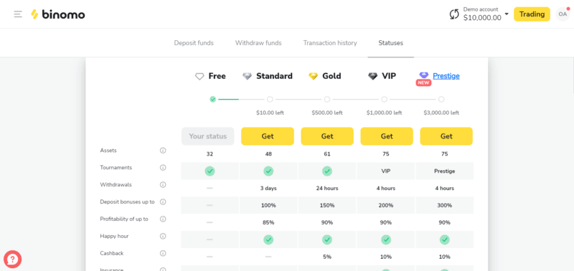This screenshot has height=271, width=574.
Task: Click the Gold status diamond icon
Action: 314,77
